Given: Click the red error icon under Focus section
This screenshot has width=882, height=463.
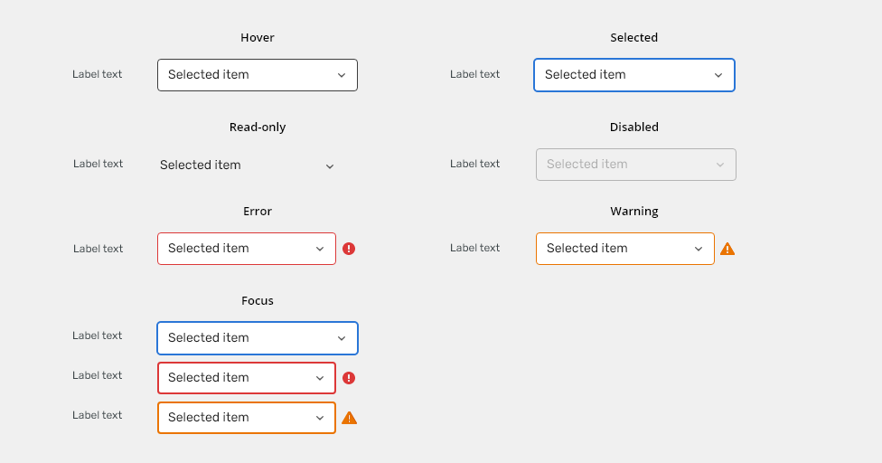Looking at the screenshot, I should coord(349,378).
